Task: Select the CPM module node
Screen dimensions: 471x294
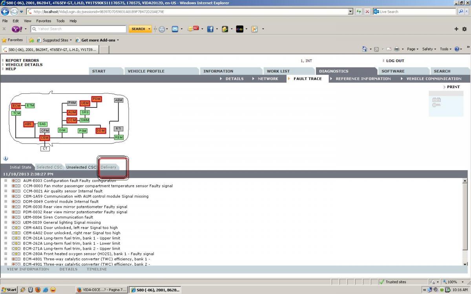Action: click(45, 131)
